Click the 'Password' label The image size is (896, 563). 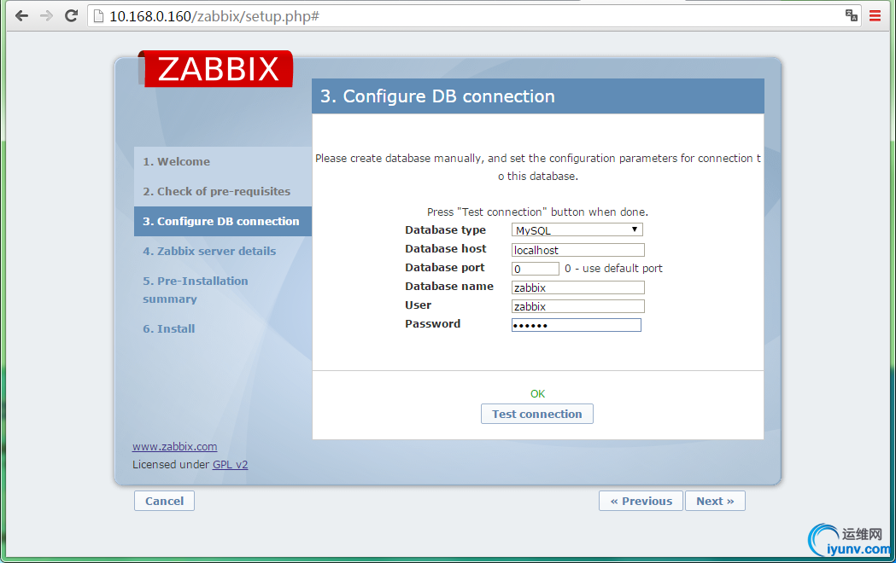[432, 324]
